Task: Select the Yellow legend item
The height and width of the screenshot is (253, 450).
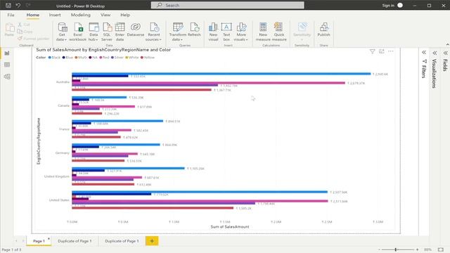Action: pyautogui.click(x=148, y=58)
